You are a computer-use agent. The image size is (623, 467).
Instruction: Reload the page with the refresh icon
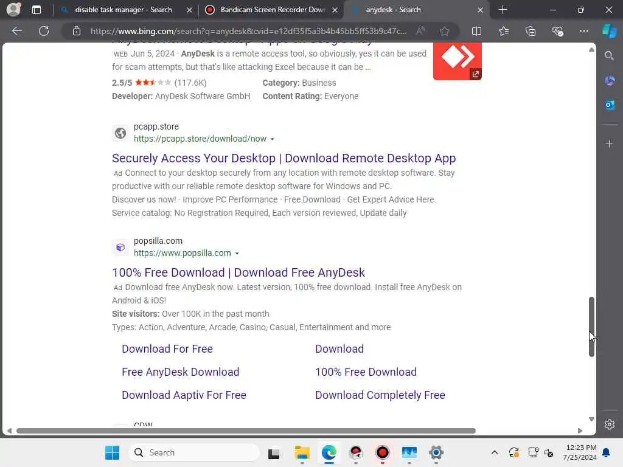(x=44, y=31)
